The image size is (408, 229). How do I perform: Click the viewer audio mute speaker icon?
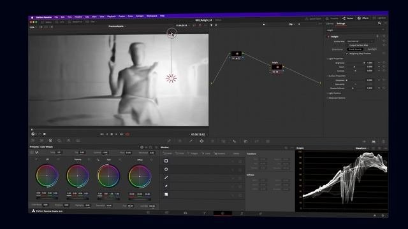[x=44, y=134]
